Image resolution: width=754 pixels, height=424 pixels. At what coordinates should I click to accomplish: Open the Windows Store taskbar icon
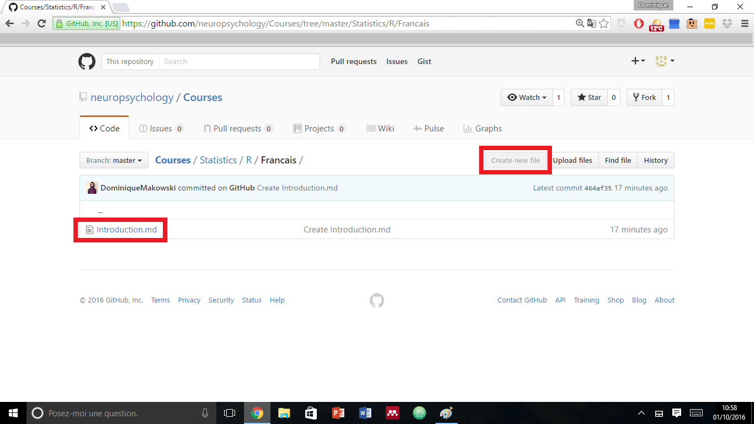click(311, 413)
